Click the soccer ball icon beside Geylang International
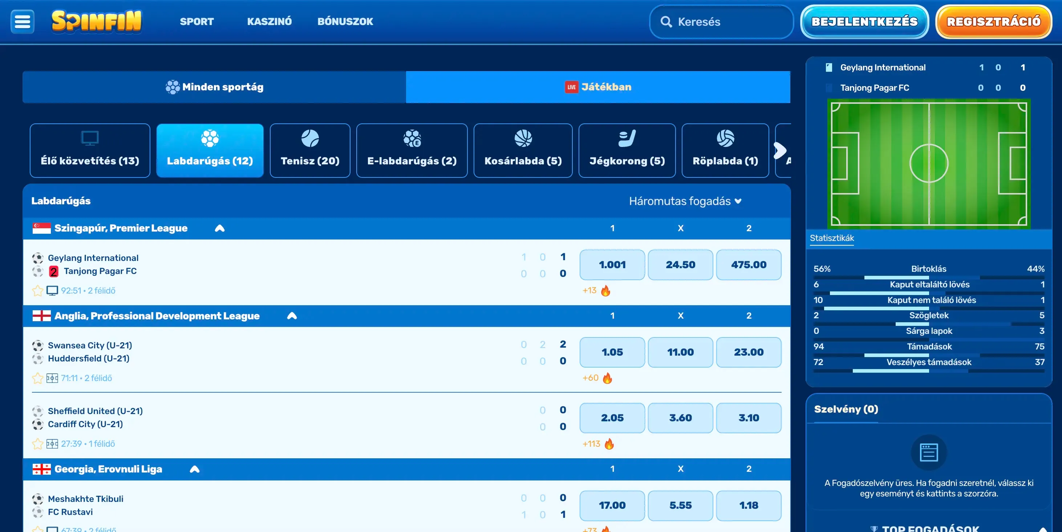 37,258
